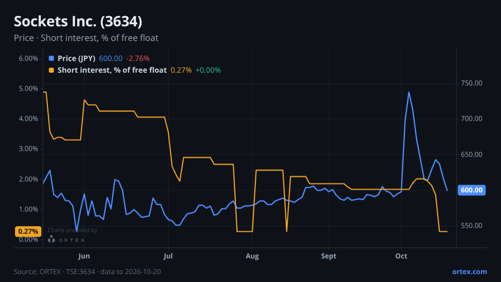Click the Aug x-axis label
Image resolution: width=501 pixels, height=282 pixels.
[x=252, y=256]
